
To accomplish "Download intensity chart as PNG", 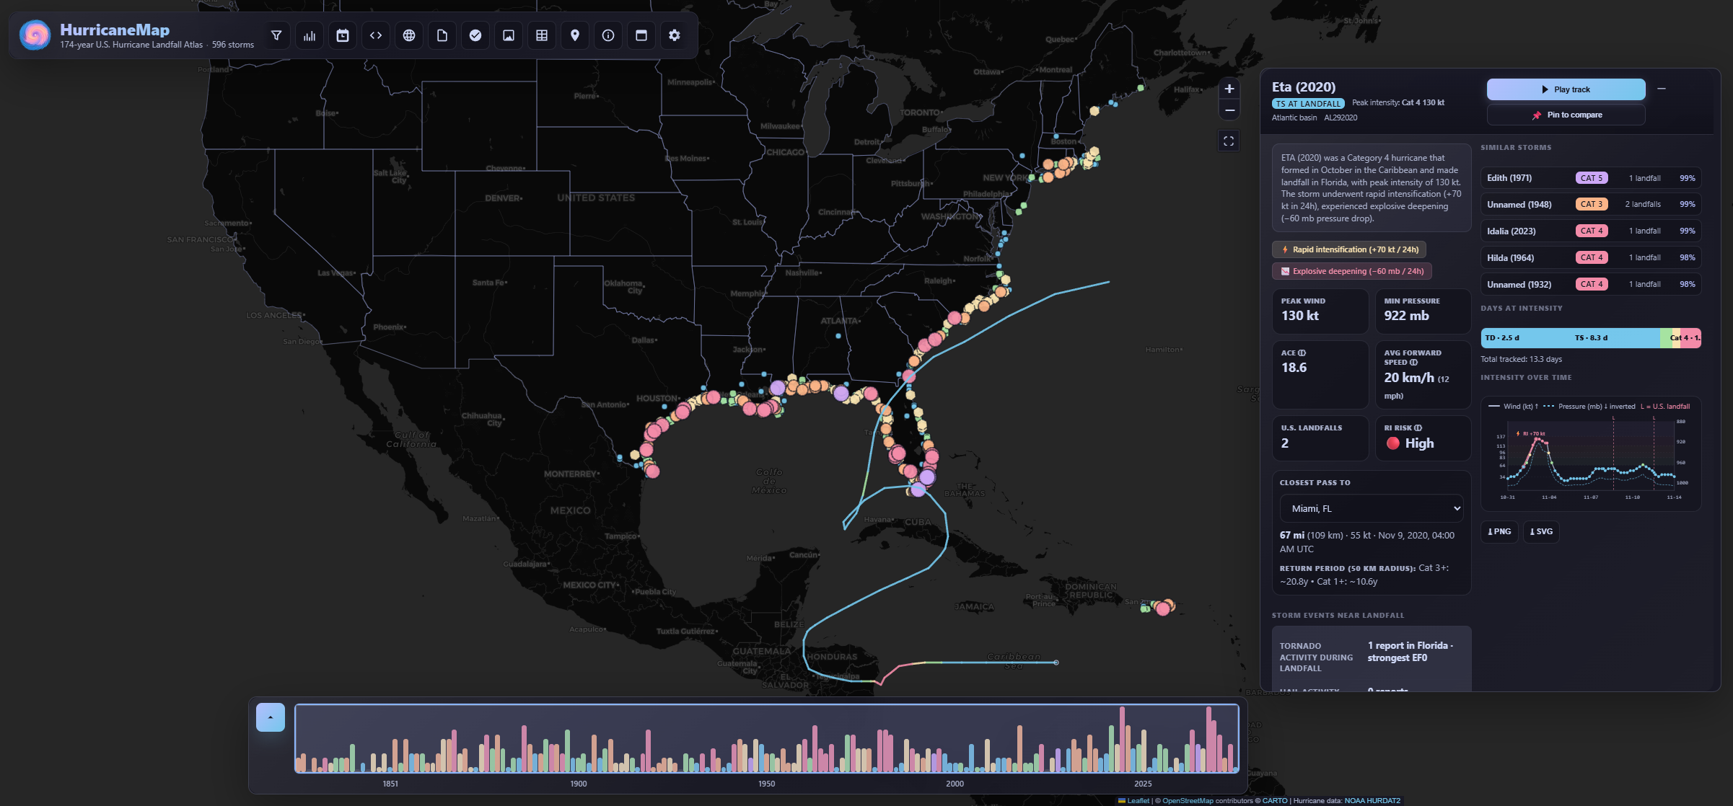I will (1500, 531).
